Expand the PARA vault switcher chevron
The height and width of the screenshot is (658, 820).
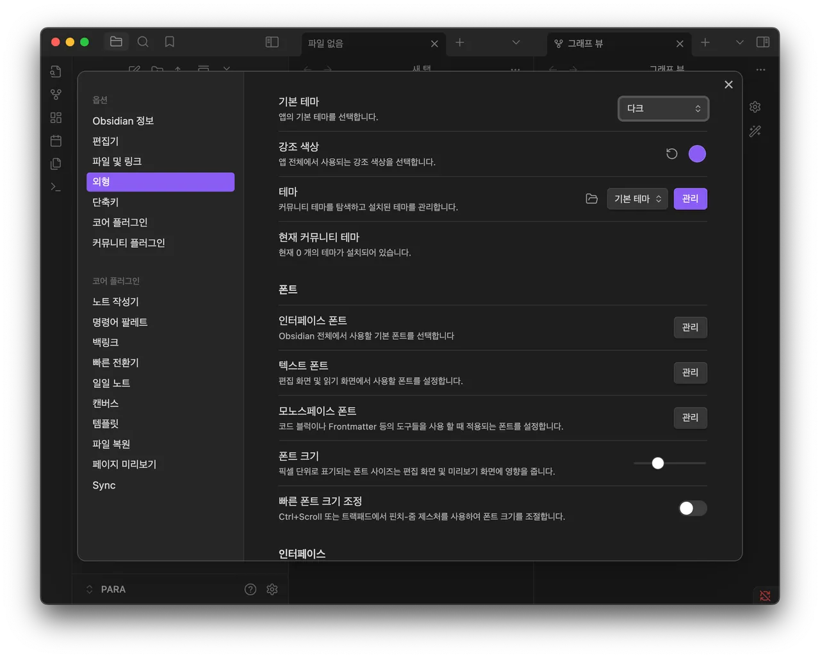pos(90,589)
